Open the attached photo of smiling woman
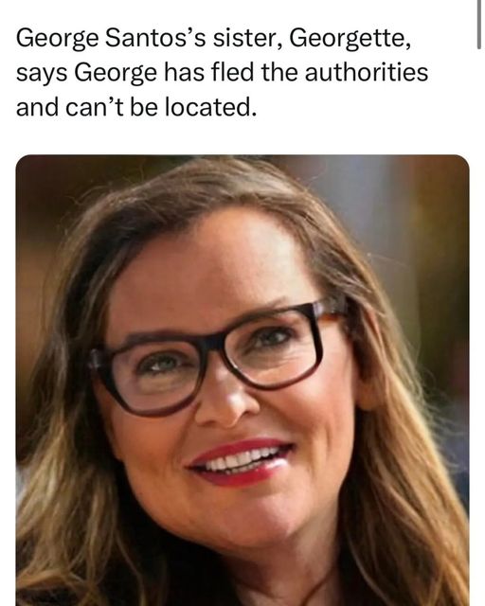The width and height of the screenshot is (485, 606). pos(242,381)
